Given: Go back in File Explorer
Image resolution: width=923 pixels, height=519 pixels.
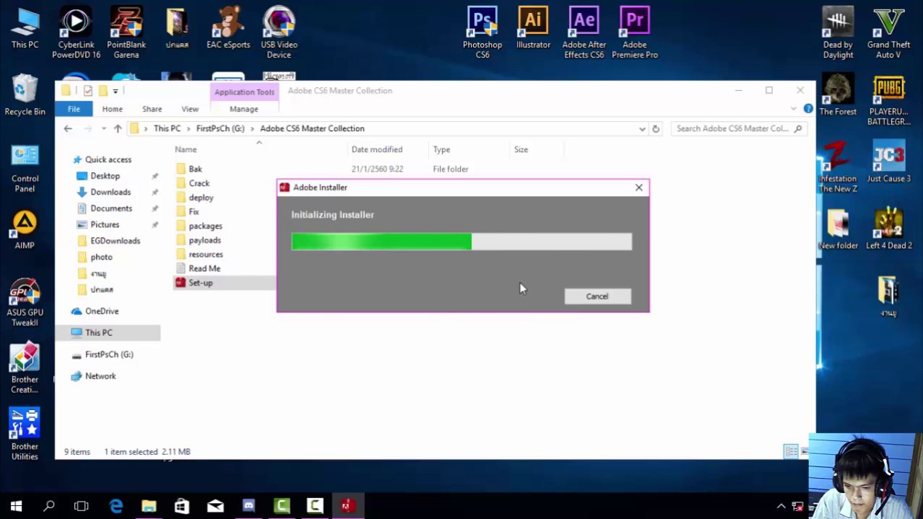Looking at the screenshot, I should [68, 128].
